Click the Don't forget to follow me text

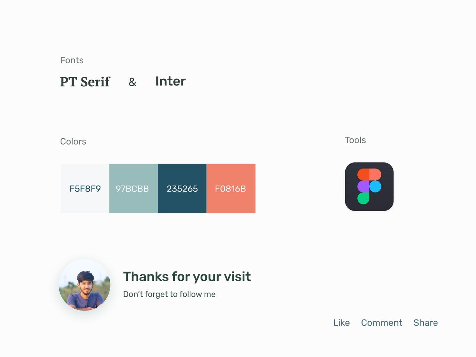tap(169, 294)
